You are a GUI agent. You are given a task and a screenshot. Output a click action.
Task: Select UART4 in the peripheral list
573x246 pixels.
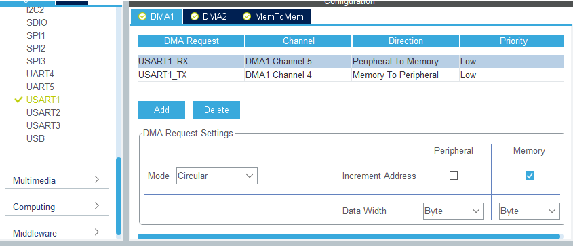point(40,74)
